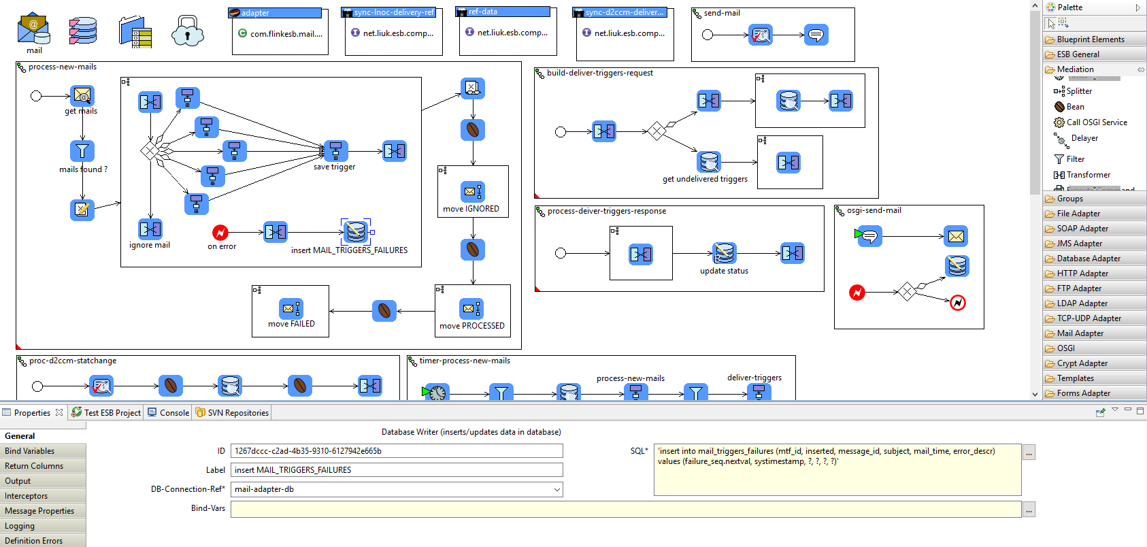
Task: Expand the Database Adapter palette group
Action: coord(1088,259)
